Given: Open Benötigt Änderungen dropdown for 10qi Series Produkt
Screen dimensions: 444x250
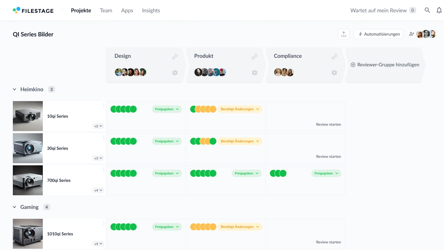Looking at the screenshot, I should [240, 109].
